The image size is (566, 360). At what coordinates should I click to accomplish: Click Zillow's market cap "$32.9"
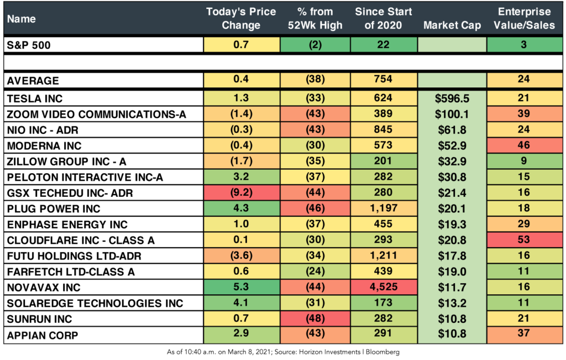[452, 161]
